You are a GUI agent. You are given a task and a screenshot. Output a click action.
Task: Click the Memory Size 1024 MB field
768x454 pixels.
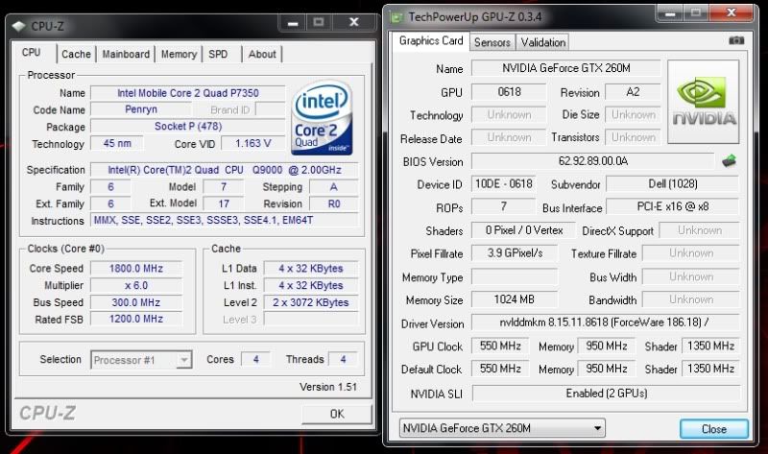515,299
